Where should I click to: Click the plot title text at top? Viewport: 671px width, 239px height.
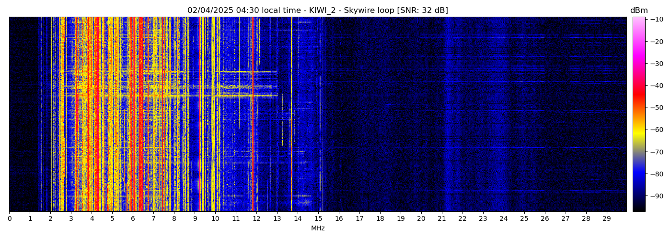[317, 11]
